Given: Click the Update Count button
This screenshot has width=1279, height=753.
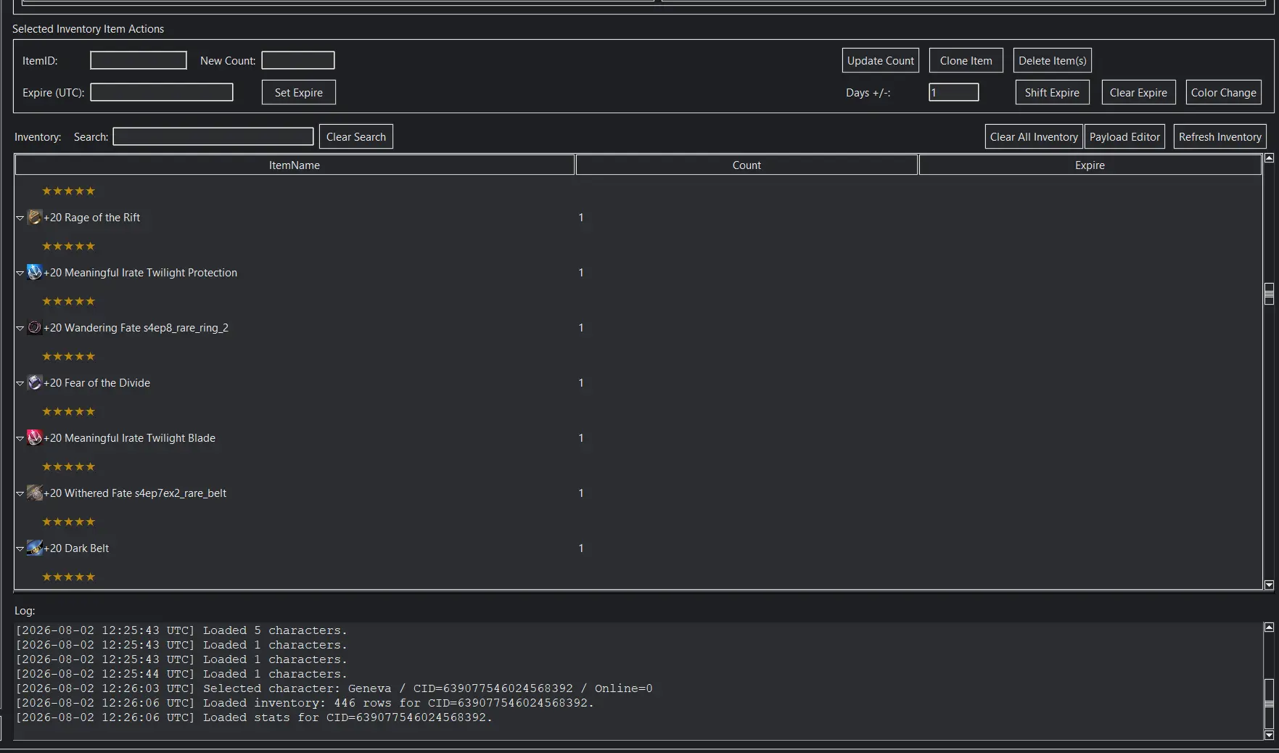Looking at the screenshot, I should (880, 60).
